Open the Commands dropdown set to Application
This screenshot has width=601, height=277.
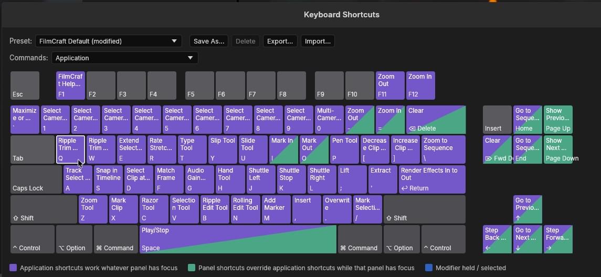pos(124,58)
